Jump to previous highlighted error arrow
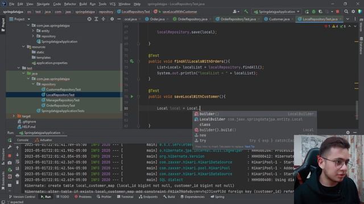 point(350,27)
